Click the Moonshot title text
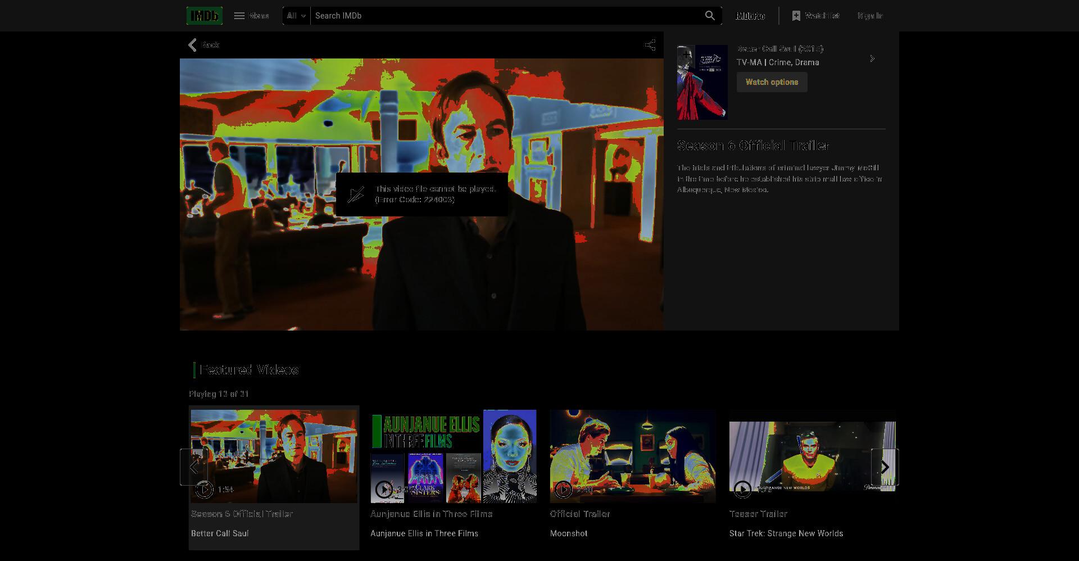Screen dimensions: 1079x561 [569, 533]
